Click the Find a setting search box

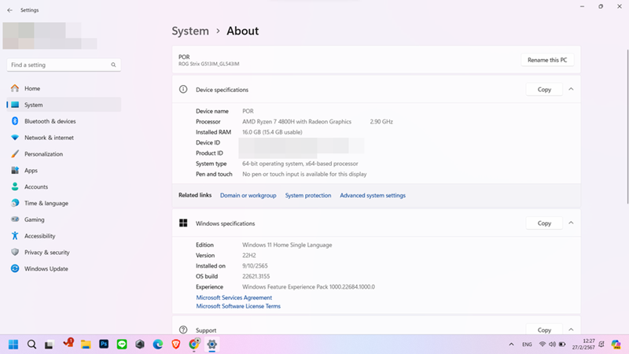click(x=61, y=65)
